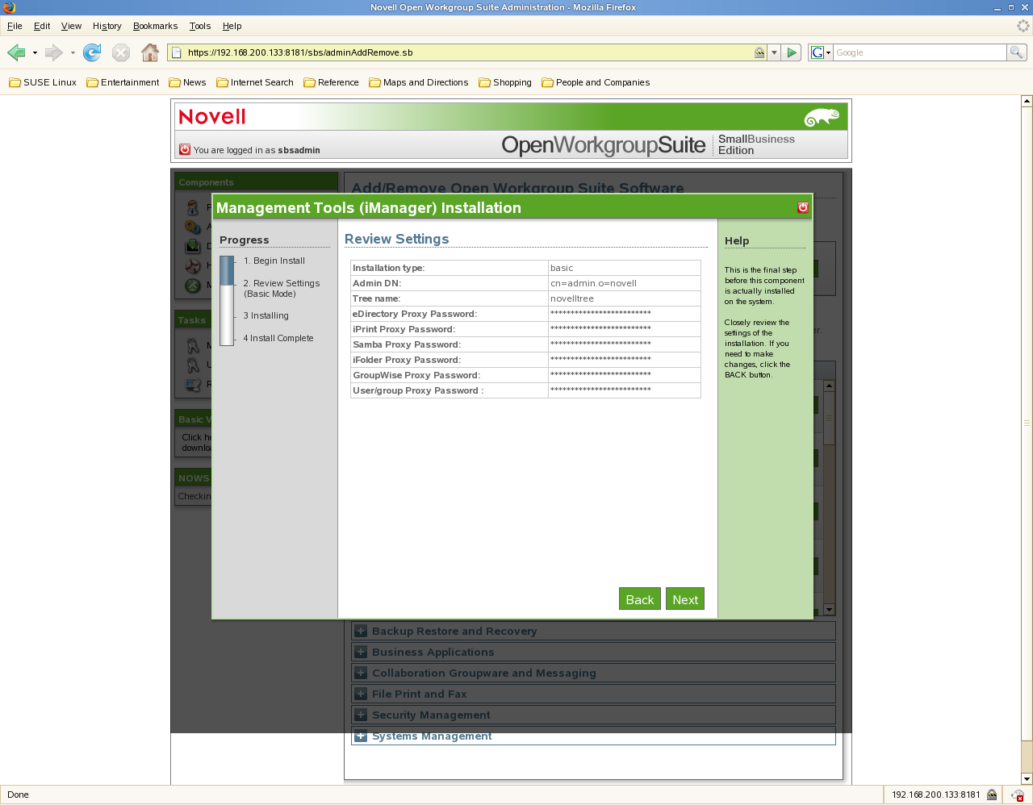
Task: Click the rightmost status bar icon
Action: pyautogui.click(x=1018, y=795)
